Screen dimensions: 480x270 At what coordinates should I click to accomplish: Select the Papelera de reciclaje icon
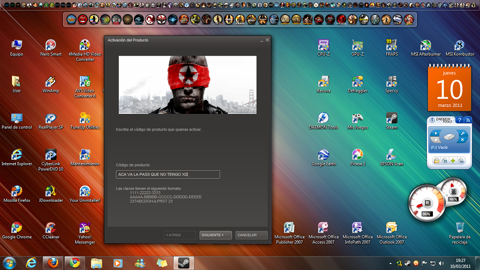460,234
